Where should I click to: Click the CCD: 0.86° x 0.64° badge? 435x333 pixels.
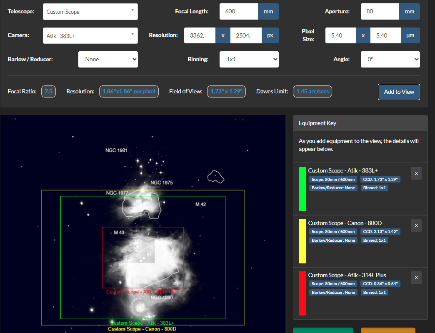point(380,283)
